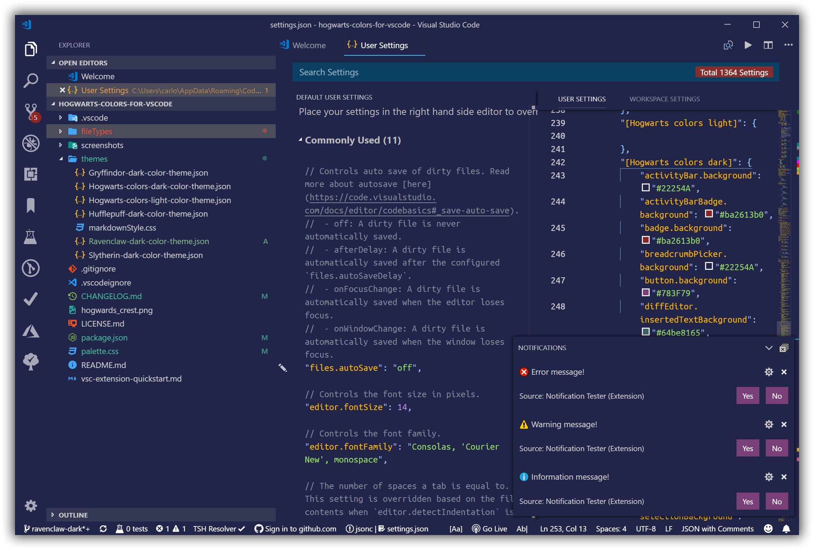Open the Extensions view icon

coord(31,174)
